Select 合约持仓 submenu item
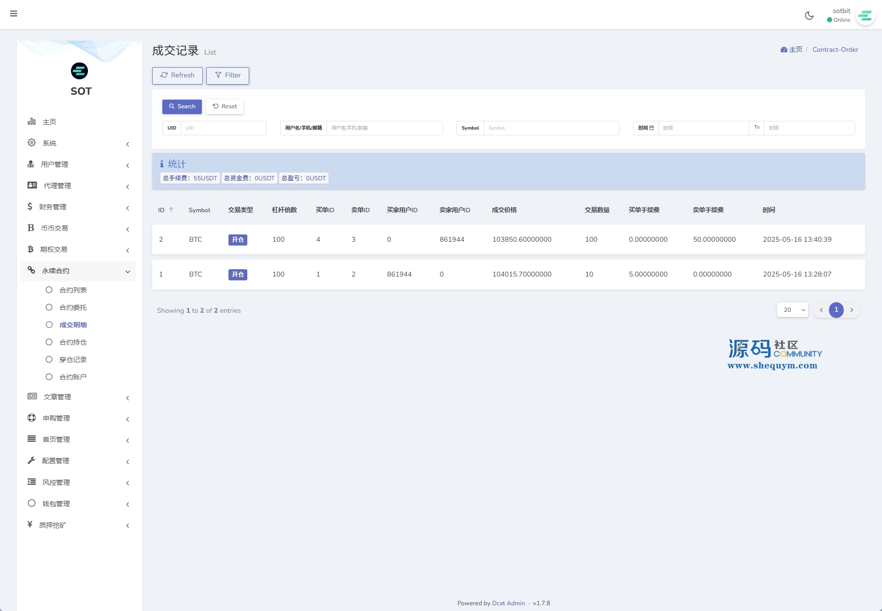This screenshot has width=882, height=611. pos(73,342)
